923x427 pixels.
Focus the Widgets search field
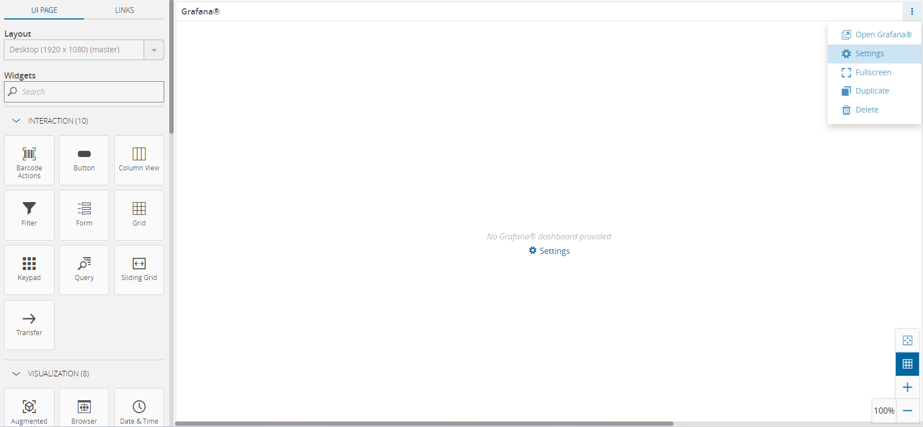pos(84,92)
